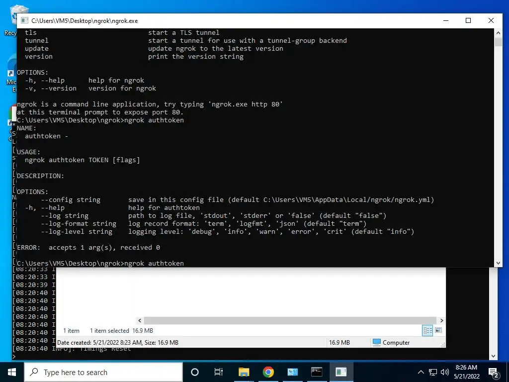Image resolution: width=509 pixels, height=382 pixels.
Task: Click the Cortana circle icon on taskbar
Action: [x=195, y=372]
